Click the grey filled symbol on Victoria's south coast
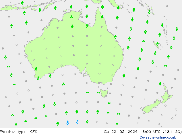The image size is (182, 140). [99, 83]
